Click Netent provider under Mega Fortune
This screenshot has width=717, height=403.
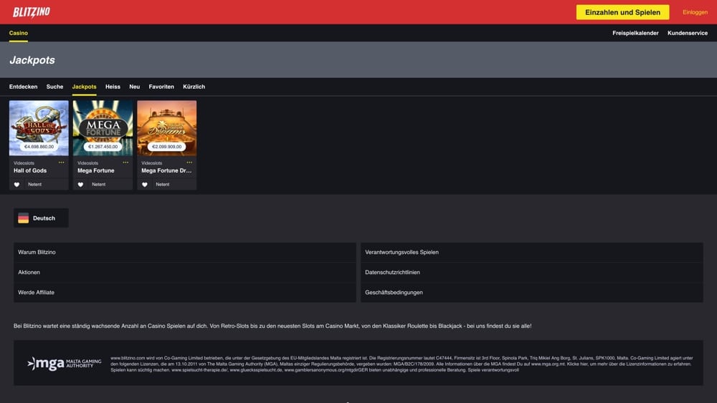point(99,185)
